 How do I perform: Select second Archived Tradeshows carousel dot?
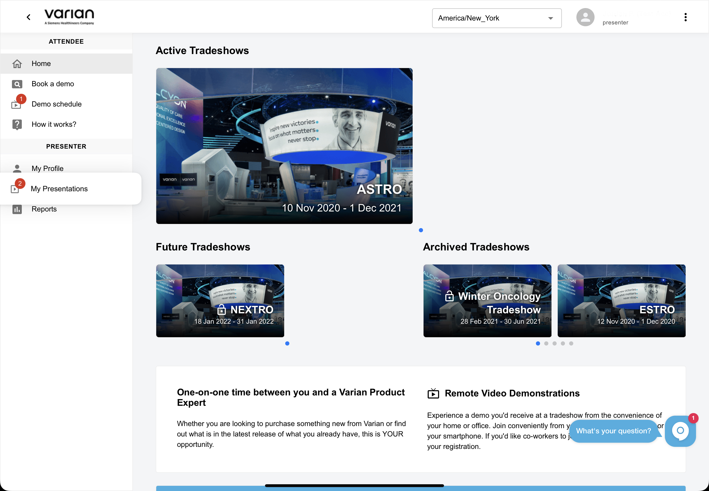pos(546,343)
